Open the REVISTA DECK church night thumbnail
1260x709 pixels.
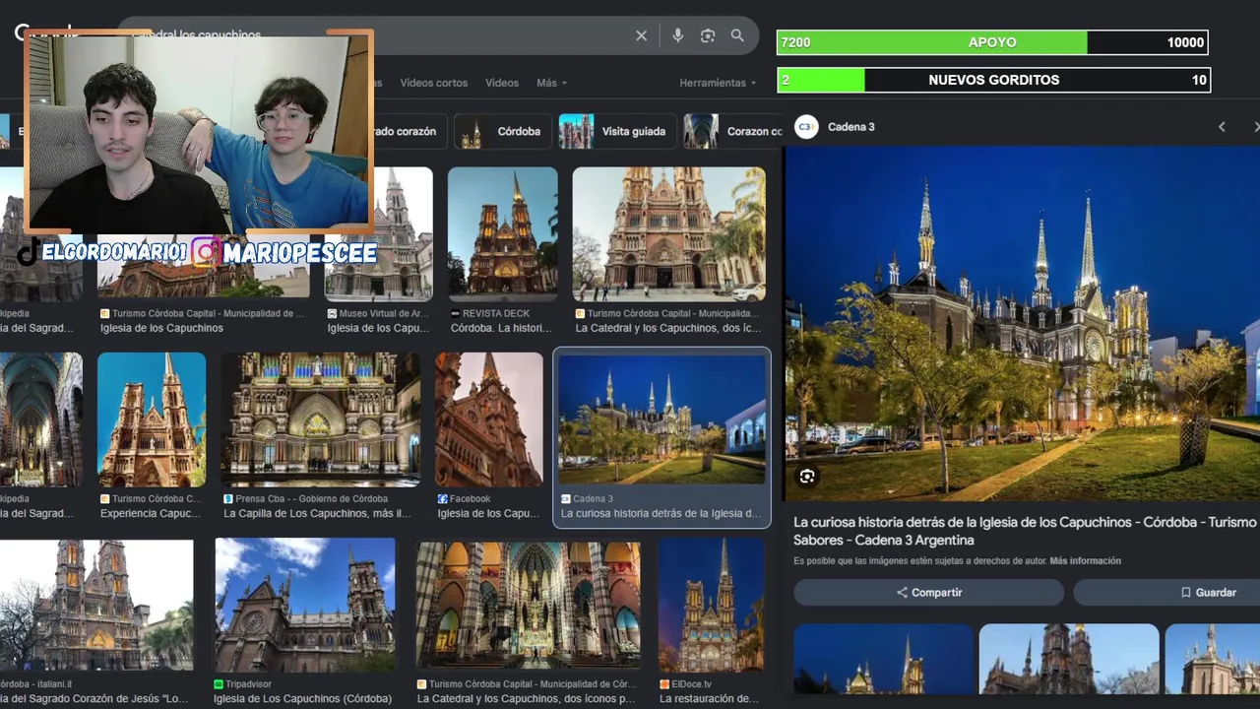[x=502, y=233]
